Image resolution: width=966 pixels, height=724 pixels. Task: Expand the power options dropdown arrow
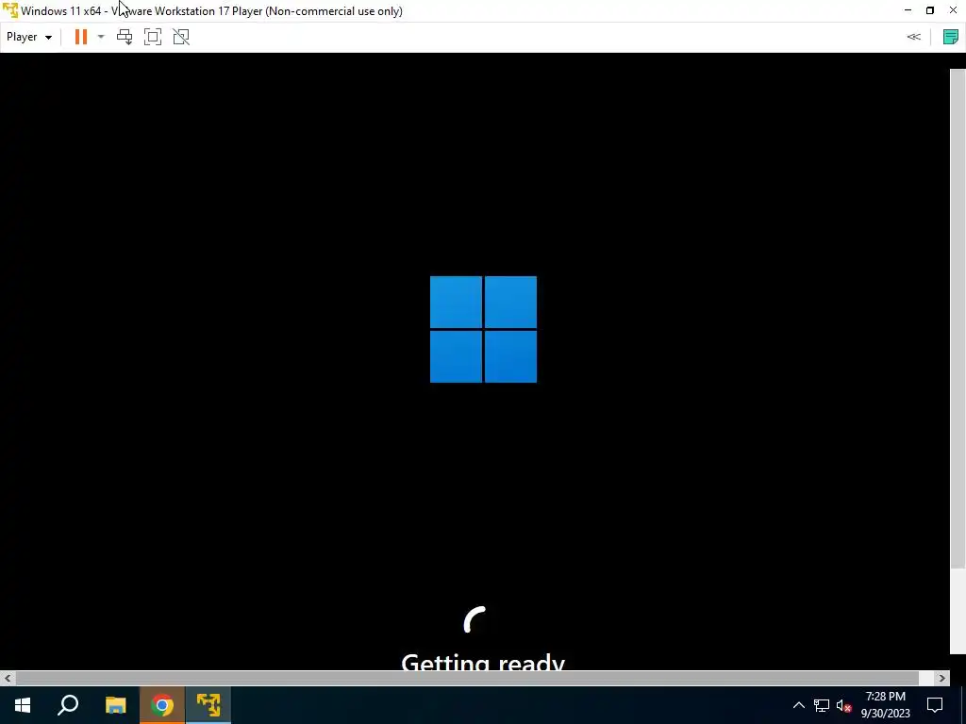(101, 37)
